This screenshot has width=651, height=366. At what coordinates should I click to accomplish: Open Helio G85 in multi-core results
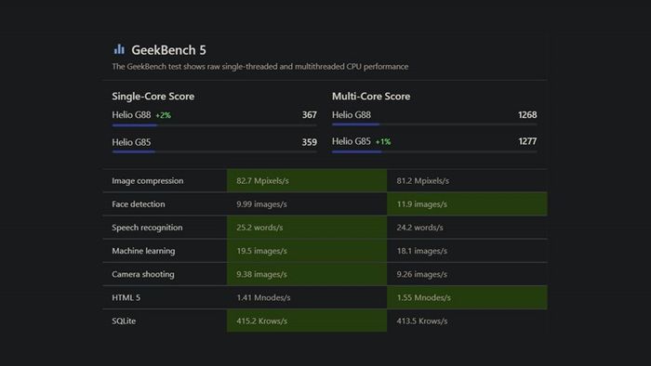(x=352, y=141)
